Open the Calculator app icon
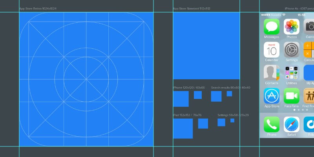Image resolution: width=314 pixels, height=157 pixels. (309, 50)
